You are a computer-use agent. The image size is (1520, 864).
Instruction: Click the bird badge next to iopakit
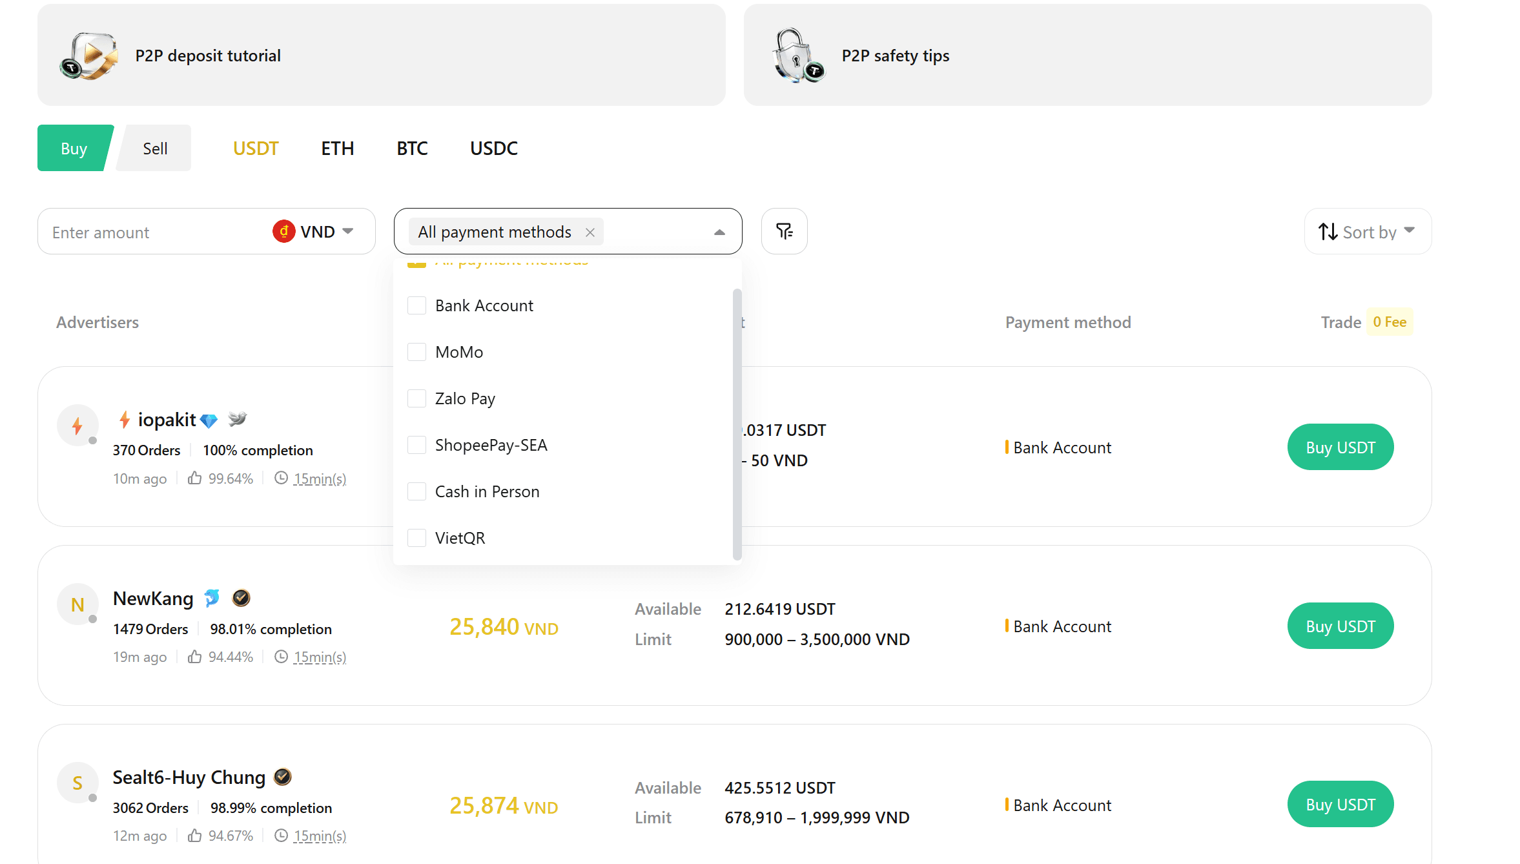coord(238,419)
